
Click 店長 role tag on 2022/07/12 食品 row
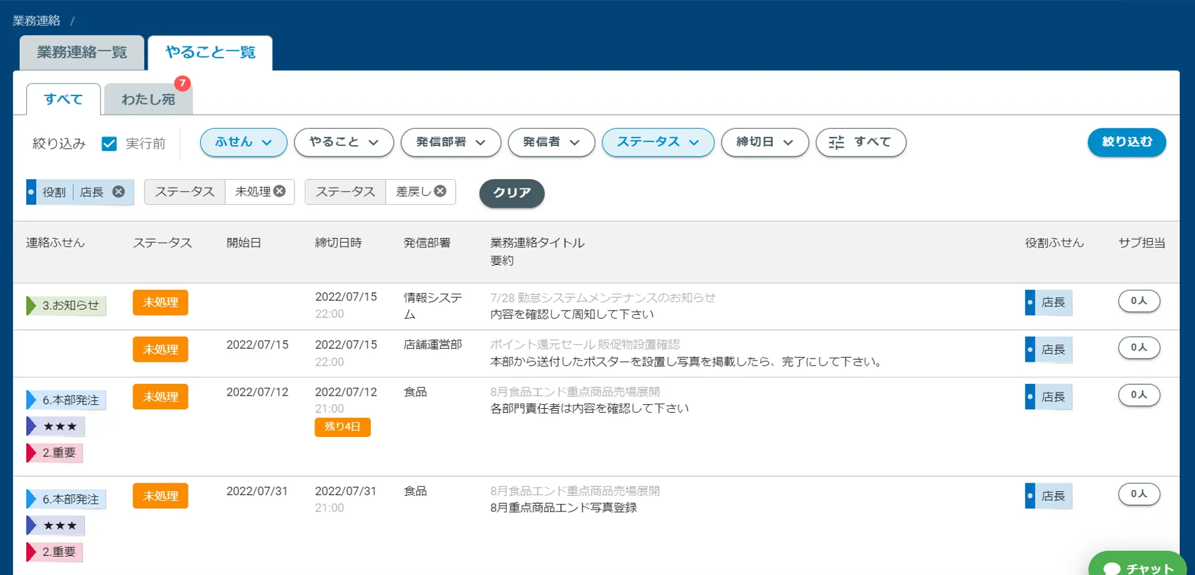1048,396
